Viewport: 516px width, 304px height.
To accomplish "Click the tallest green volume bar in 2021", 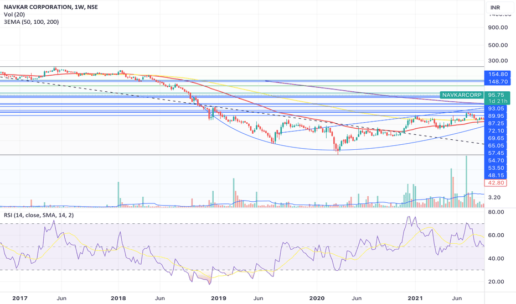I will coord(466,181).
